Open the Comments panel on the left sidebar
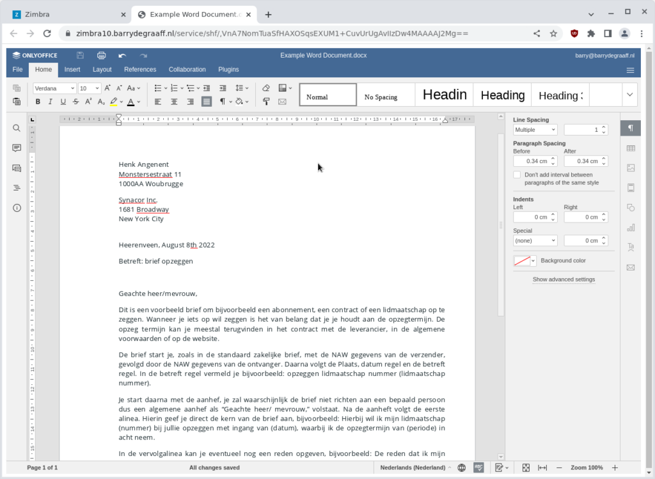The height and width of the screenshot is (479, 655). pos(17,148)
